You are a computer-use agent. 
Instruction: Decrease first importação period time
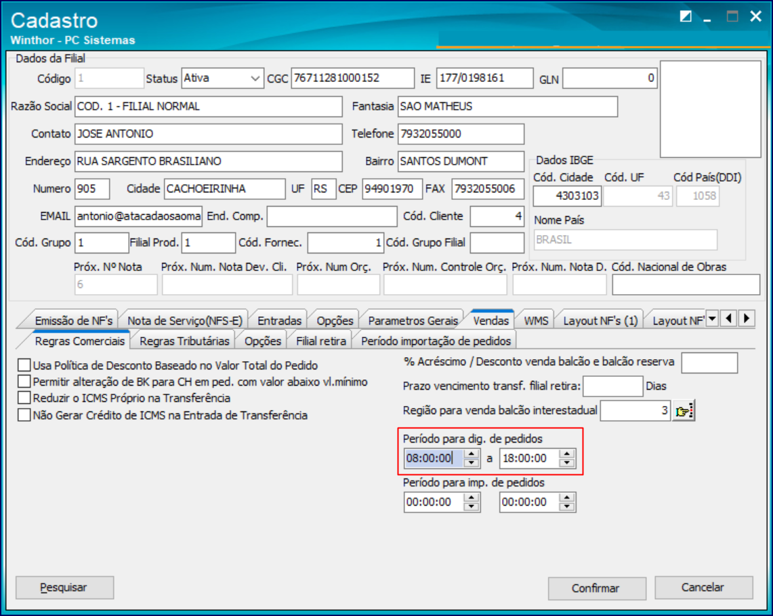click(x=472, y=506)
